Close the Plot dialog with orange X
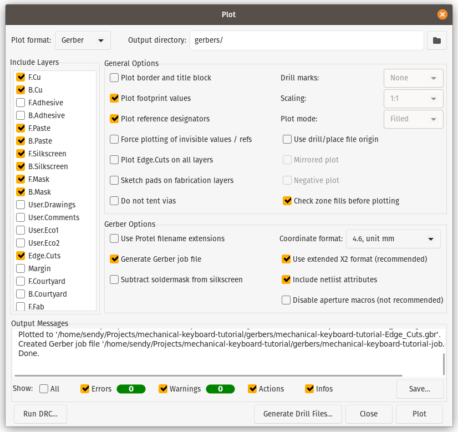This screenshot has width=458, height=432. (x=442, y=14)
